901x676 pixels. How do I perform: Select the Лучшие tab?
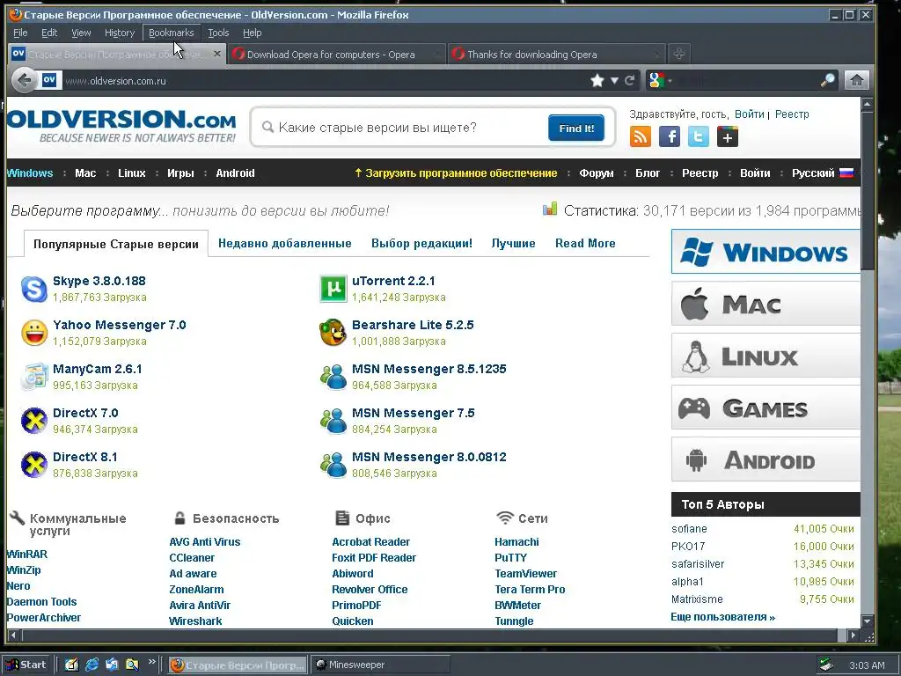click(x=513, y=243)
